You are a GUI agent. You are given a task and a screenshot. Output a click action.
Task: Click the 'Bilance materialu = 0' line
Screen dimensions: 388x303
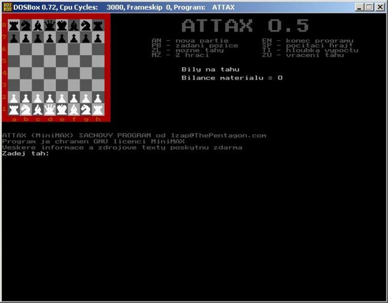(x=232, y=78)
